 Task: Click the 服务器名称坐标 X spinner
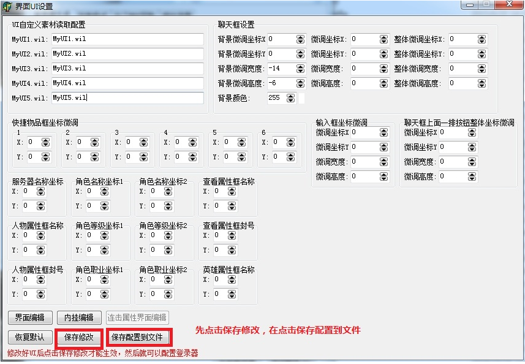point(40,191)
